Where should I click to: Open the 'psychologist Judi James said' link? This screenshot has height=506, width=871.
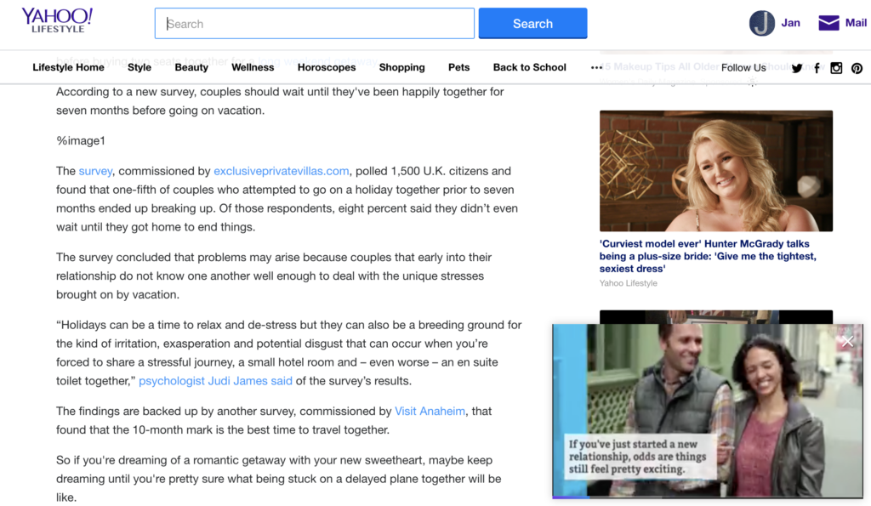click(215, 381)
